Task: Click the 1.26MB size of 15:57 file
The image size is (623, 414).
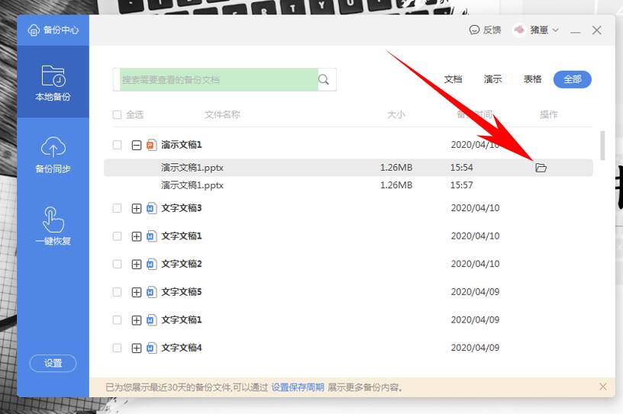Action: tap(396, 185)
